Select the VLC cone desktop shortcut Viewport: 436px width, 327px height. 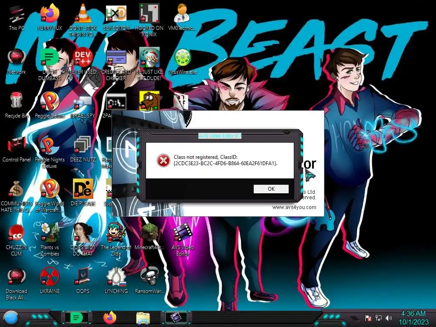pyautogui.click(x=83, y=20)
